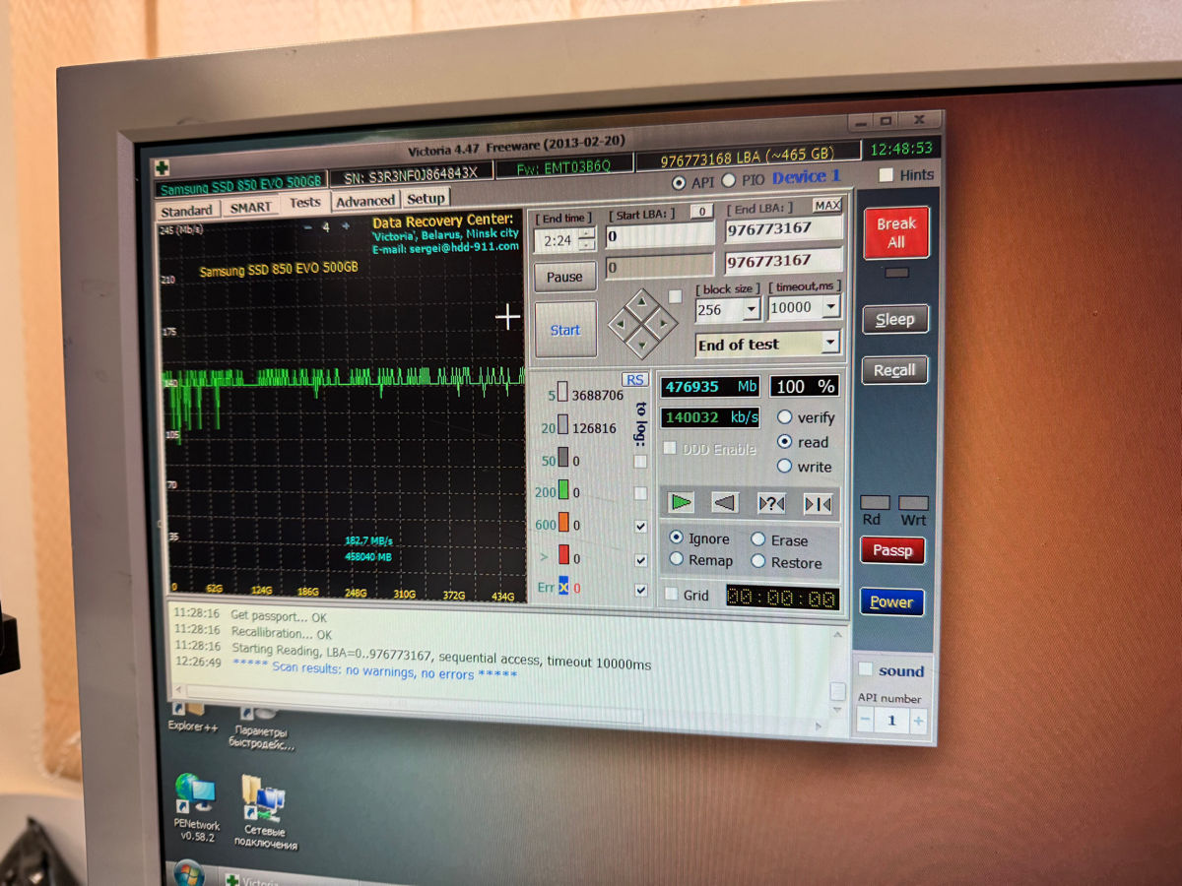Screen dimensions: 1182x886
Task: Click the Start LBA input field
Action: click(659, 236)
